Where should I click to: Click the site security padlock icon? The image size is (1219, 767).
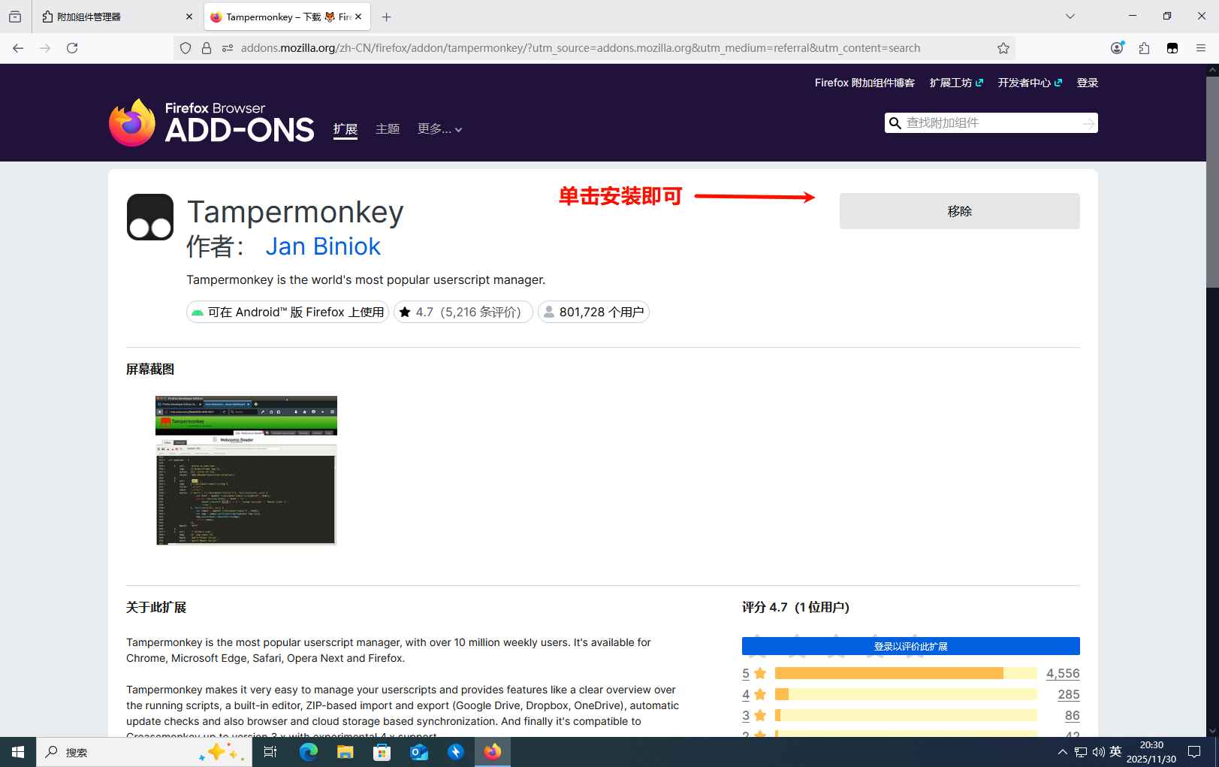[x=207, y=48]
